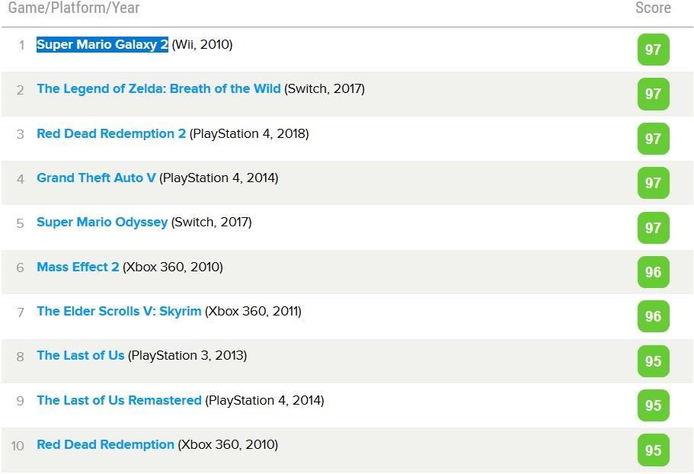Click the 96 score badge for Mass Effect 2

pos(654,272)
